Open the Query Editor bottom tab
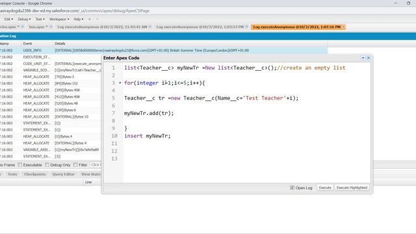This screenshot has height=234, width=416. (63, 174)
